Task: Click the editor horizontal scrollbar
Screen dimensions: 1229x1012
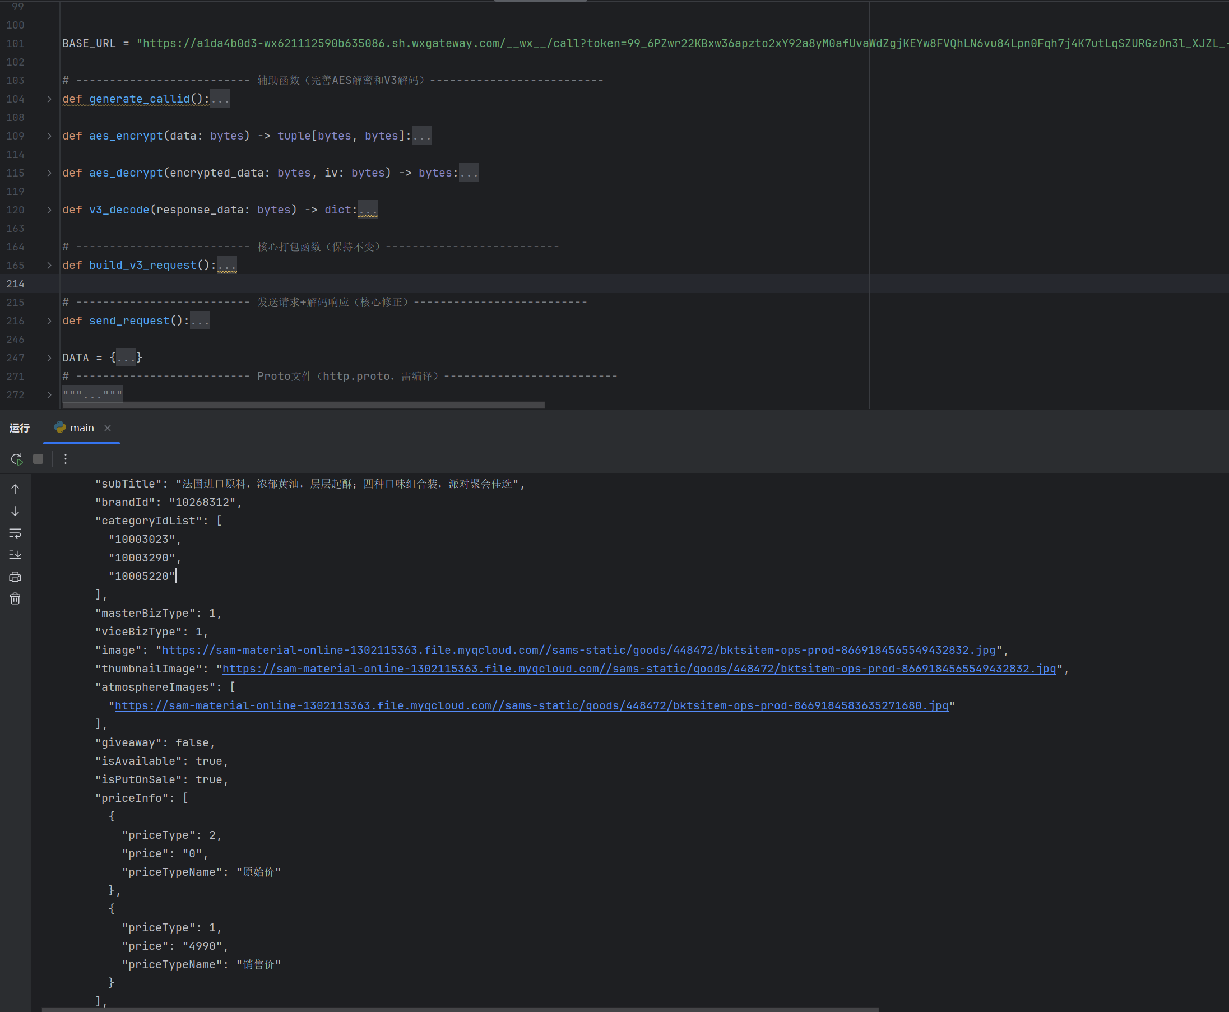Action: click(x=303, y=405)
